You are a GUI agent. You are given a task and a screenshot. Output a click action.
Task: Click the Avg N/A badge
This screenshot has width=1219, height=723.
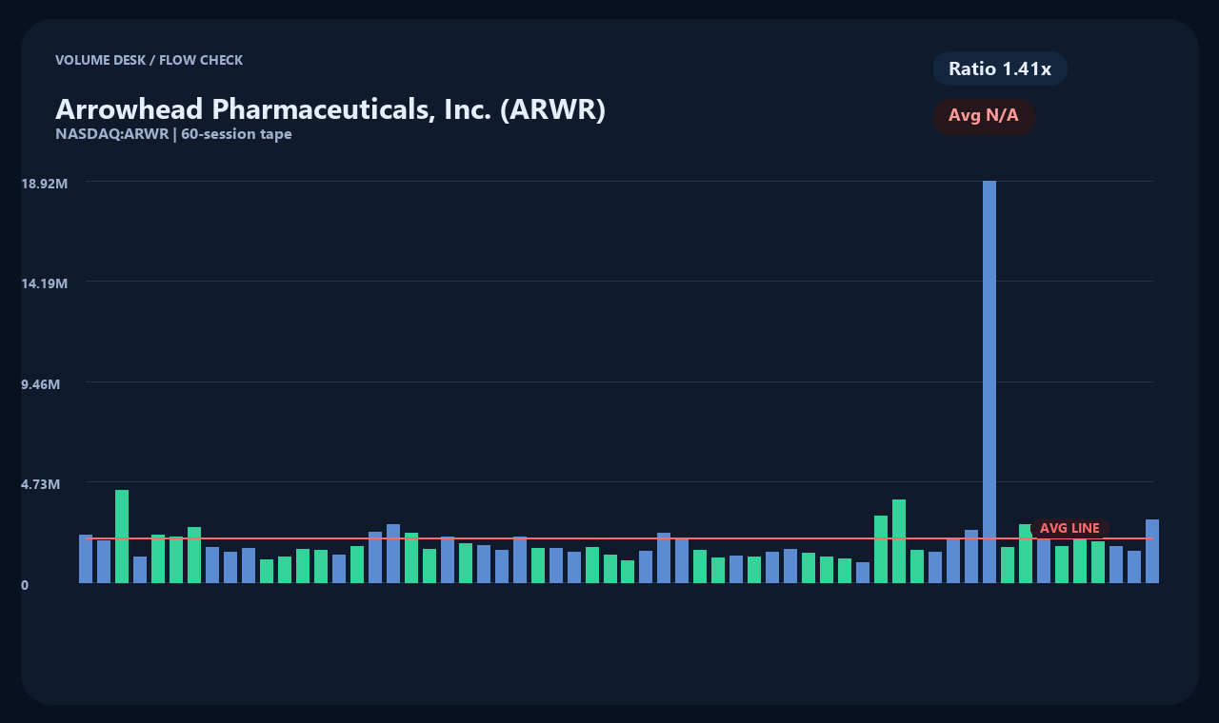pos(984,116)
